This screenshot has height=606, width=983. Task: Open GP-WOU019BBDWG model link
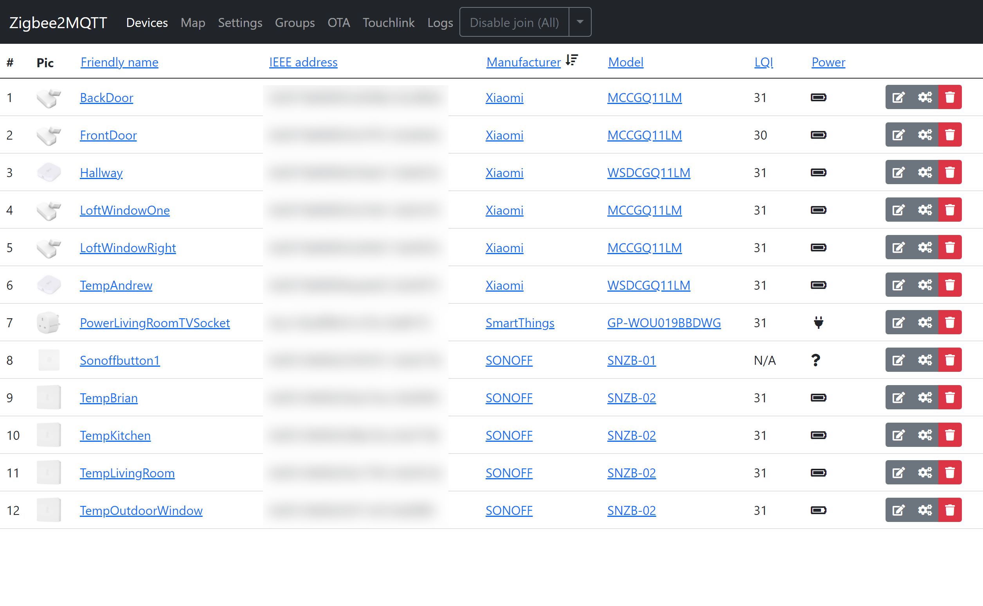point(664,323)
